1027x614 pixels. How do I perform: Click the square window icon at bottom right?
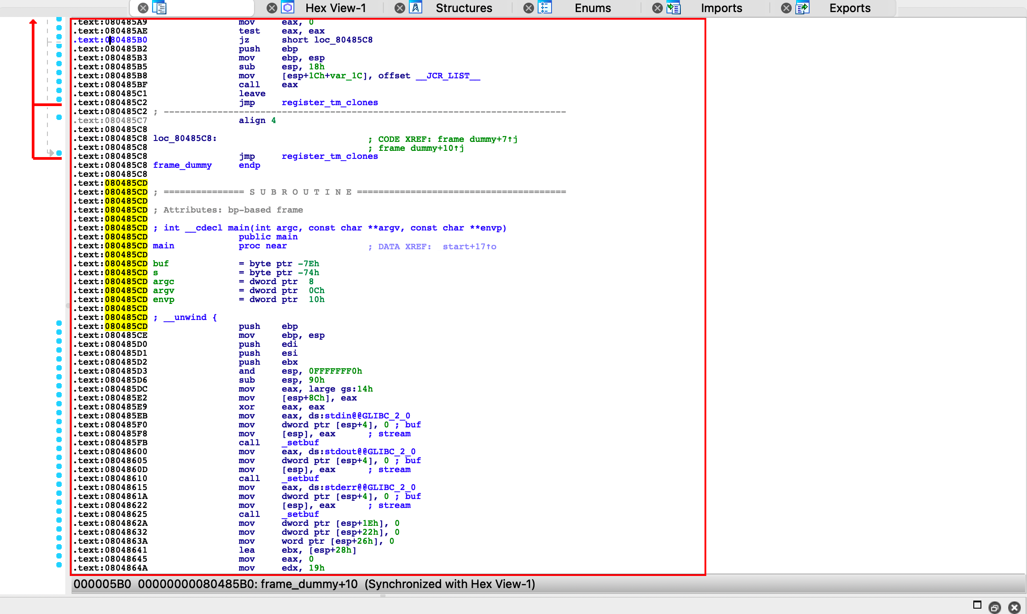[977, 605]
